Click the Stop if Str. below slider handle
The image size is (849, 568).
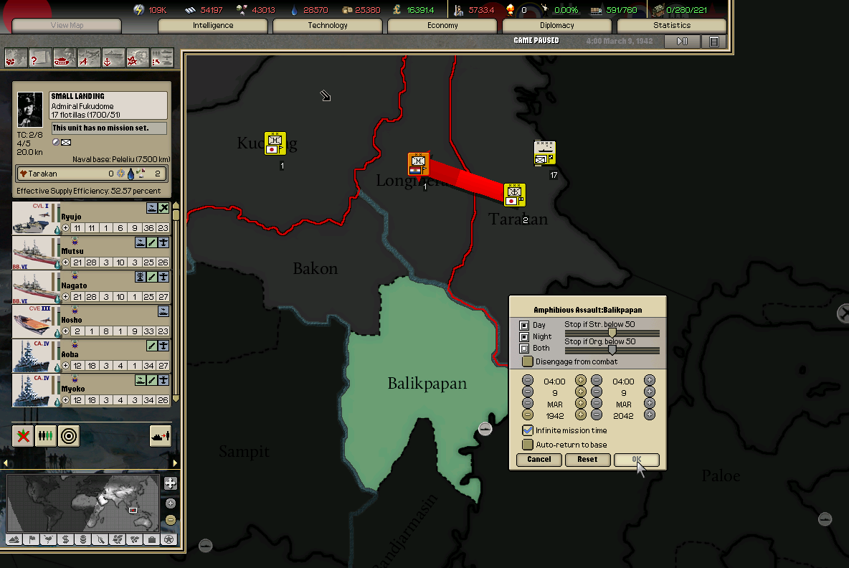612,333
